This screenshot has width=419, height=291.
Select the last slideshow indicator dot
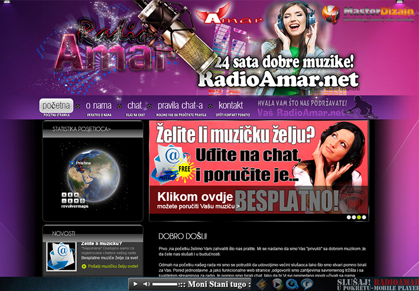point(365,217)
